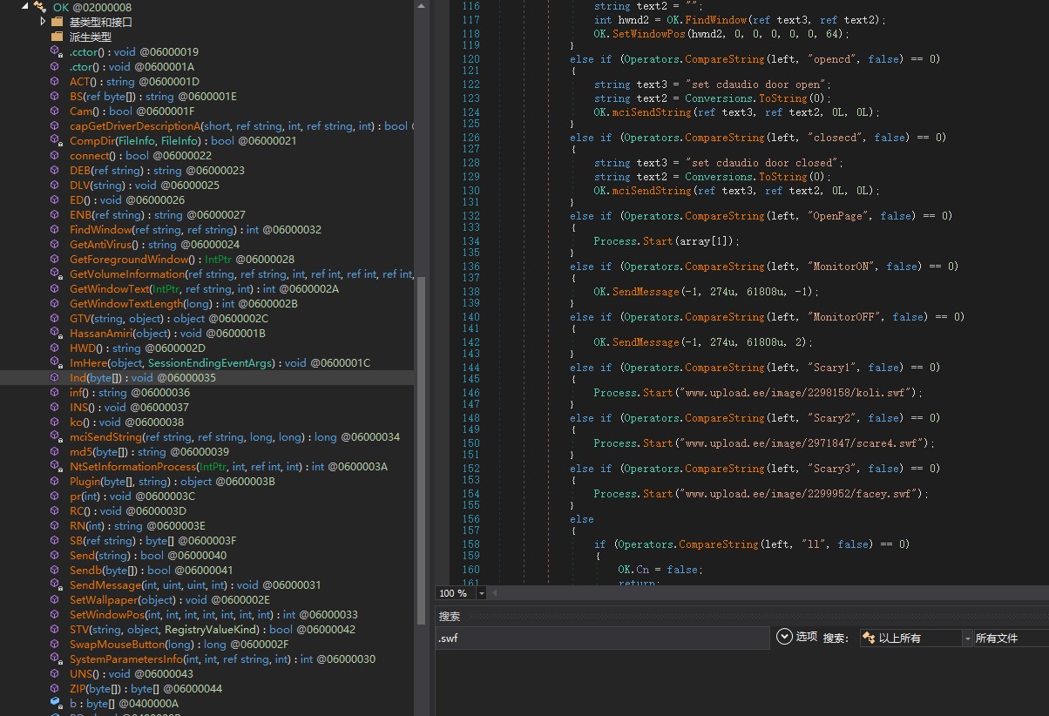Click the method icon beside ImHere
1049x716 pixels.
(x=56, y=362)
